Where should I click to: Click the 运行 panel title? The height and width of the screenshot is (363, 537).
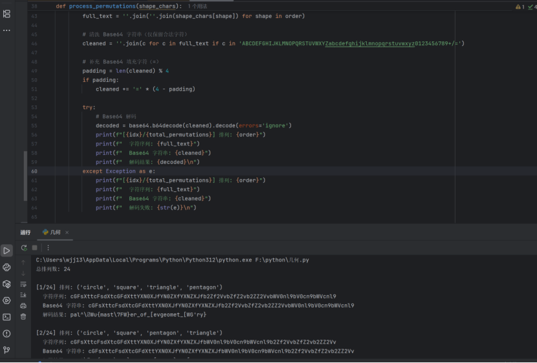25,233
